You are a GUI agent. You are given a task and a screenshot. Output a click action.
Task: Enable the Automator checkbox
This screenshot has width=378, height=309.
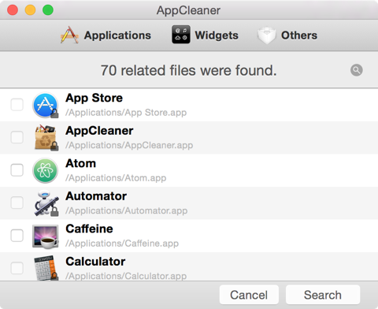click(x=17, y=203)
